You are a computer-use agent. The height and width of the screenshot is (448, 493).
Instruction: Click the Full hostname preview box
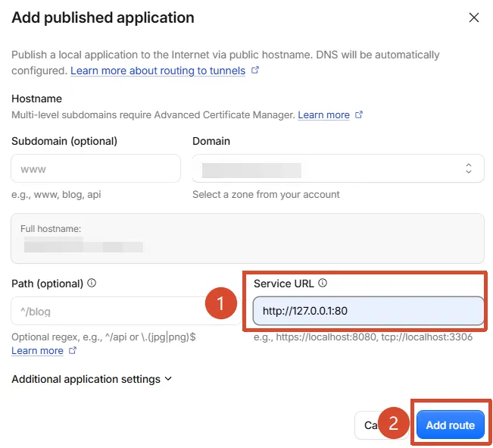(248, 238)
